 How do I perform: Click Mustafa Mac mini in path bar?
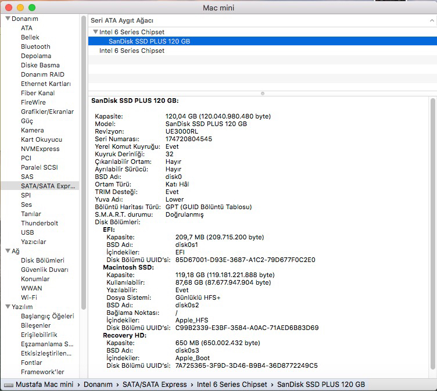(44, 385)
